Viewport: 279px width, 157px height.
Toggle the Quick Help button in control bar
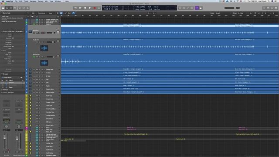pyautogui.click(x=11, y=8)
